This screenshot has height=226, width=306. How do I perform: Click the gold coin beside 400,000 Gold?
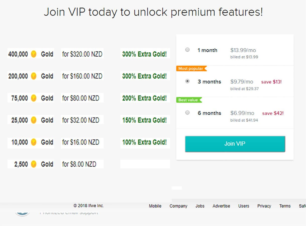click(x=34, y=54)
